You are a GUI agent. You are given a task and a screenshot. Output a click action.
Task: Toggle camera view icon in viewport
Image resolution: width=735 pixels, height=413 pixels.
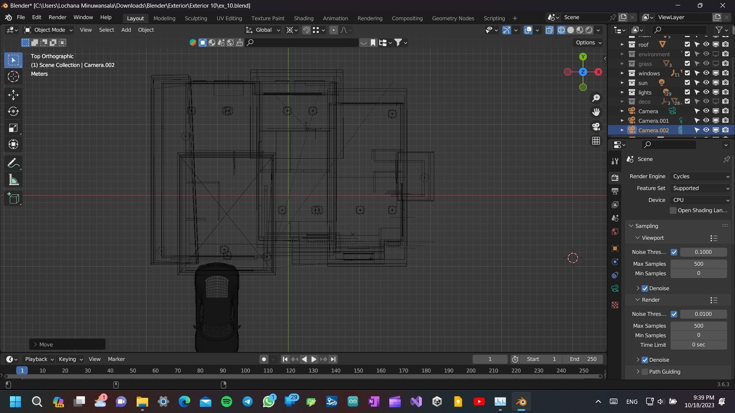596,127
